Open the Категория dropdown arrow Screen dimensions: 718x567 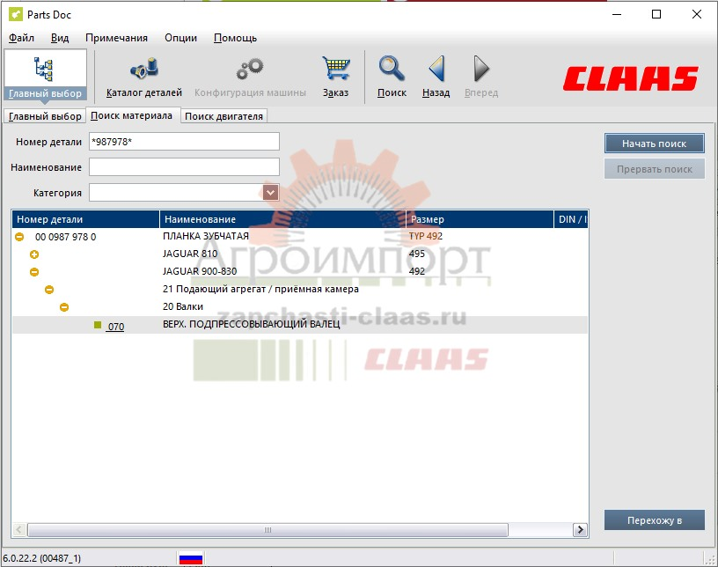point(271,193)
